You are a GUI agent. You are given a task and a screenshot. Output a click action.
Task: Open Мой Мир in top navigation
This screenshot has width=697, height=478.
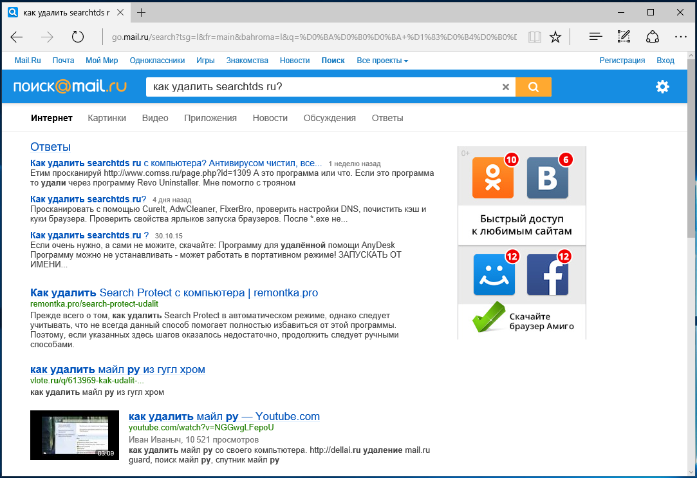pyautogui.click(x=102, y=61)
